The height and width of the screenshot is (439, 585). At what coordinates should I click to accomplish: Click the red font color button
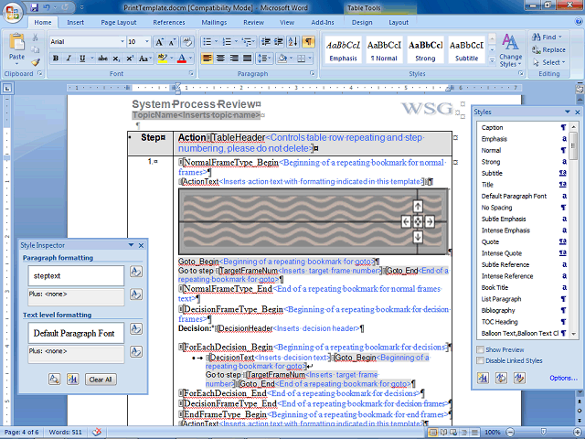(182, 59)
